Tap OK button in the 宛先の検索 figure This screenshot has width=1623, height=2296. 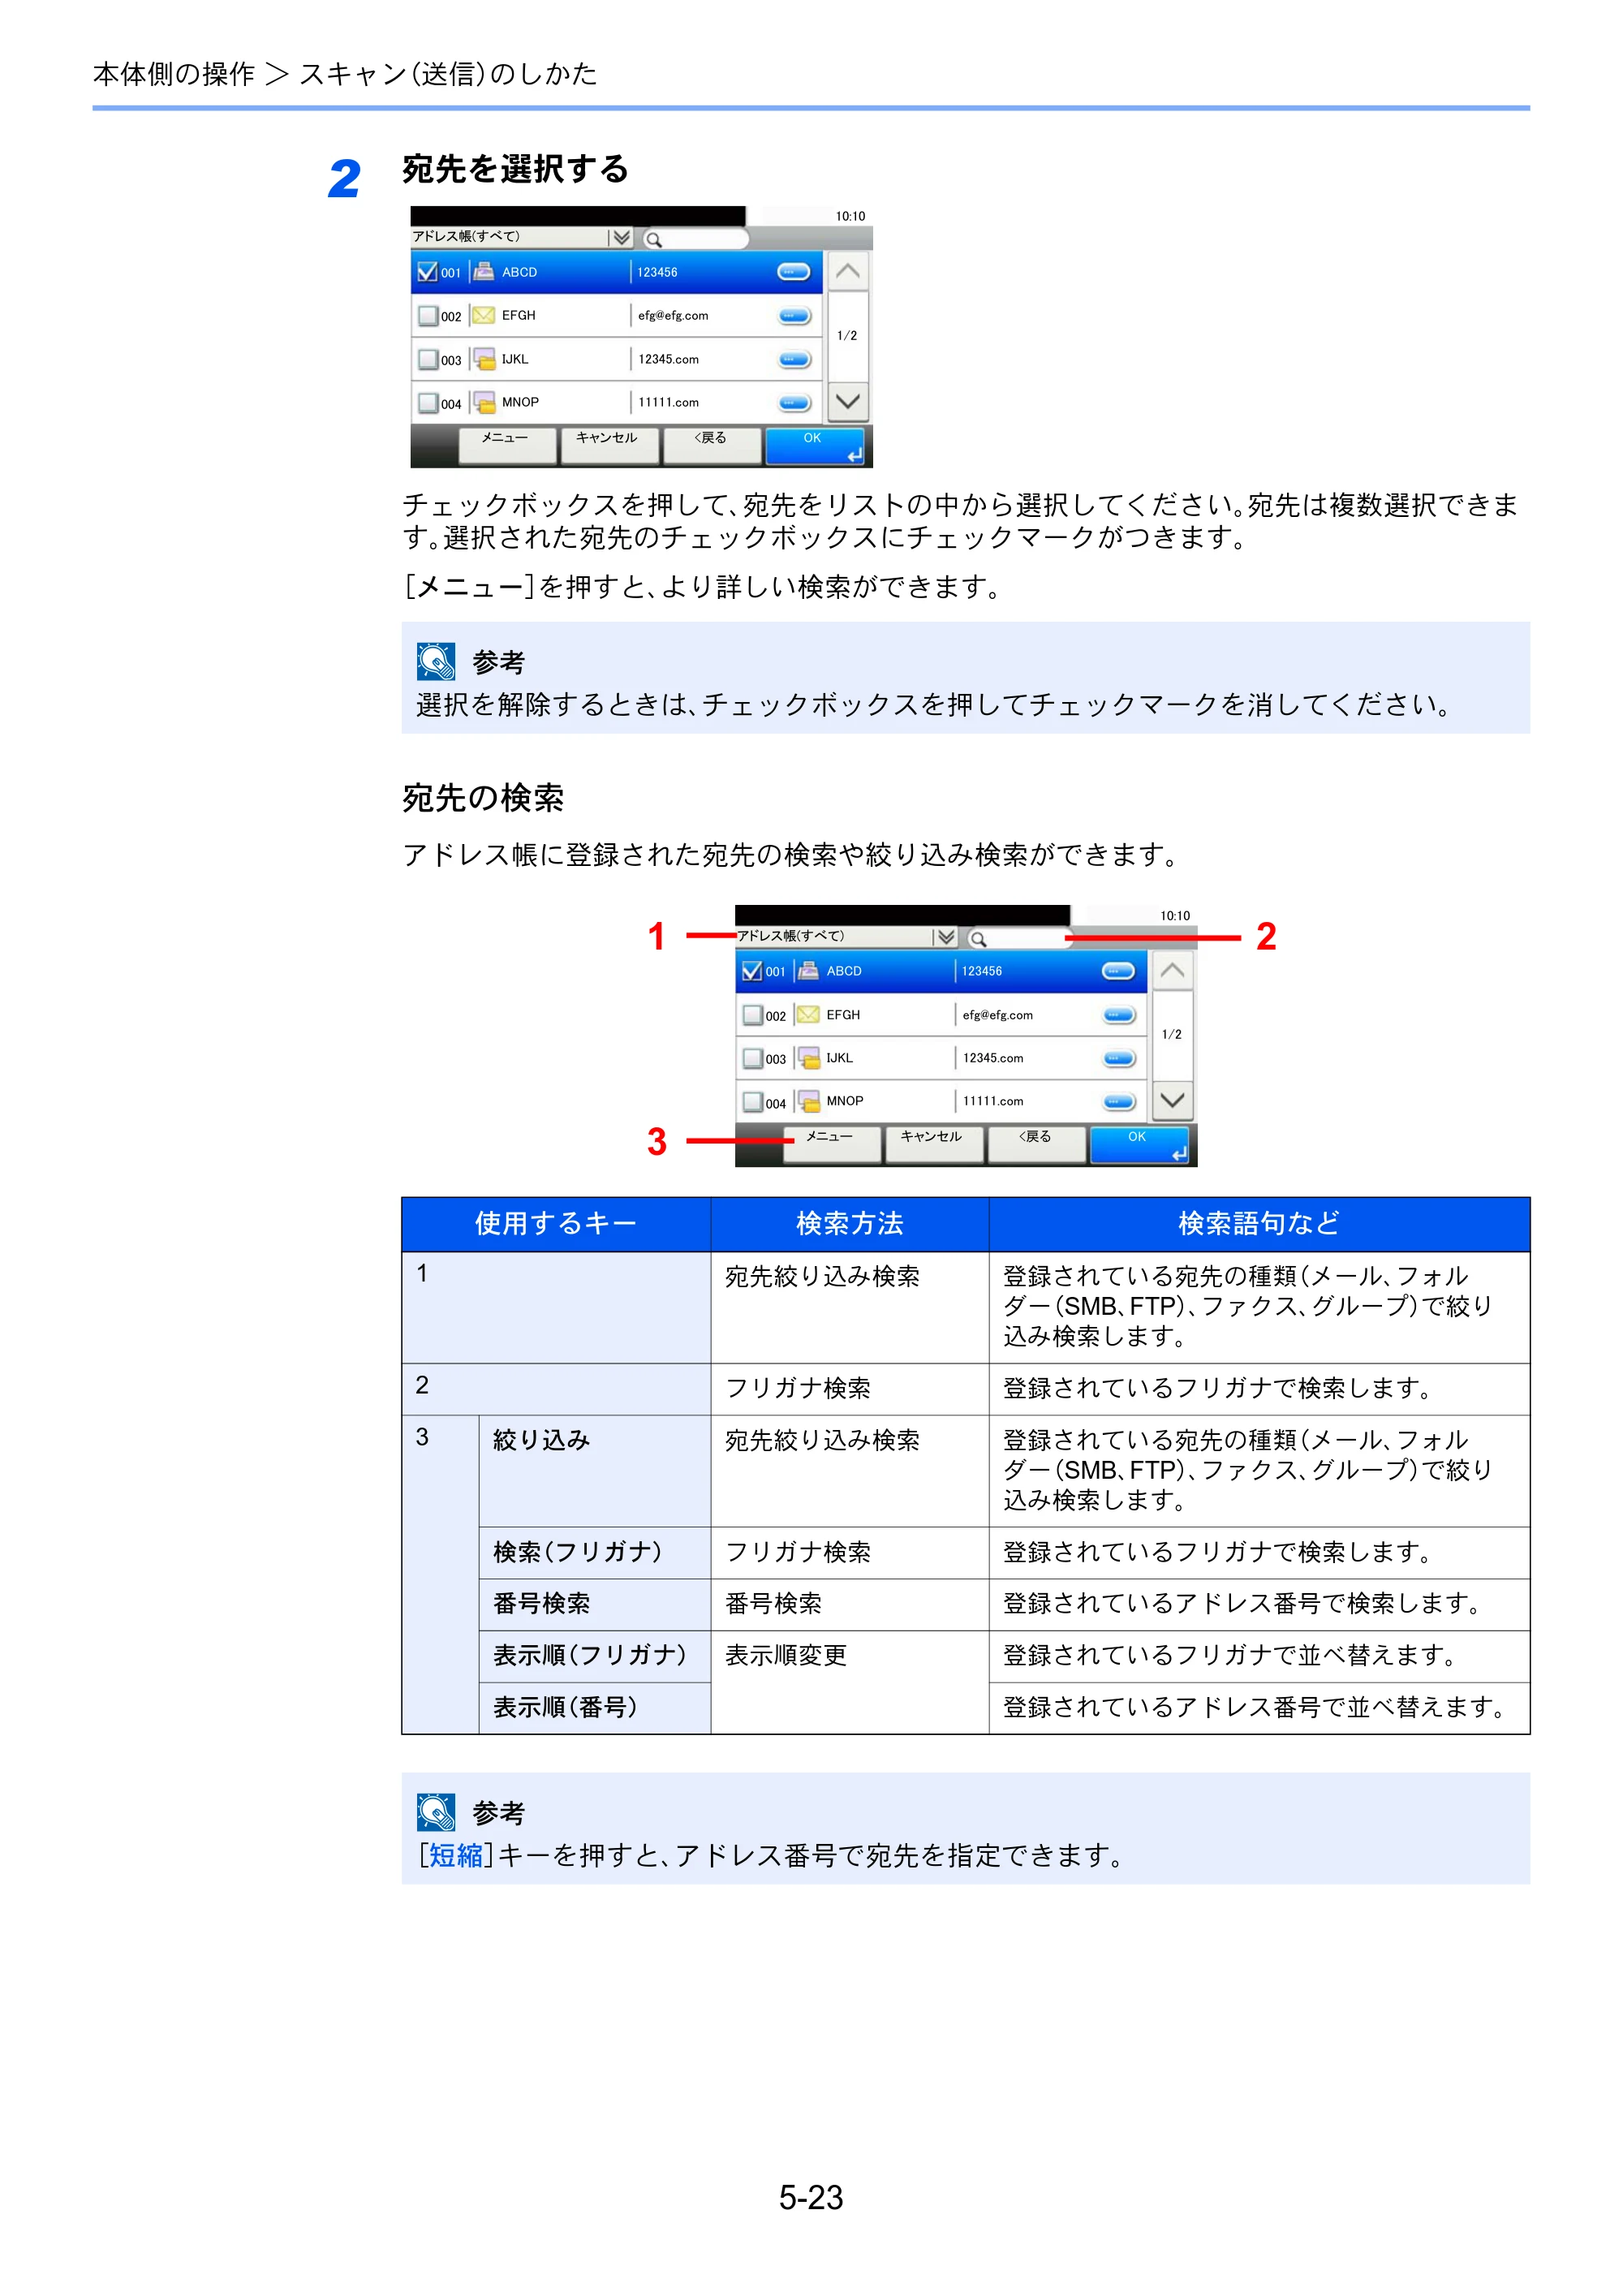point(1139,1144)
